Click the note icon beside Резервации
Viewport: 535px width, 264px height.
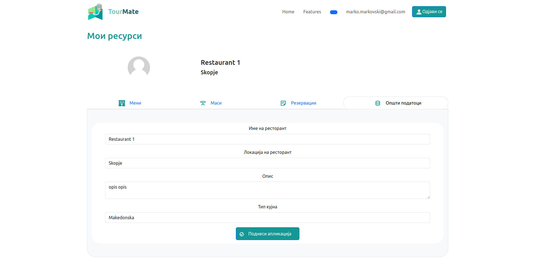click(283, 103)
